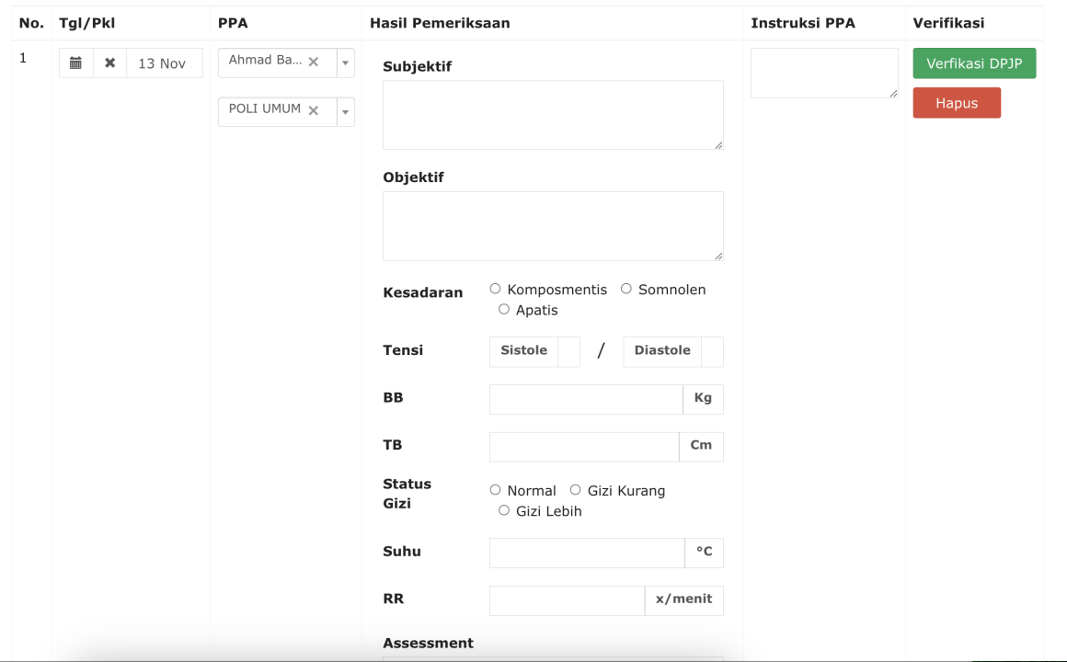Open the calendar date picker icon
The width and height of the screenshot is (1067, 662).
75,63
